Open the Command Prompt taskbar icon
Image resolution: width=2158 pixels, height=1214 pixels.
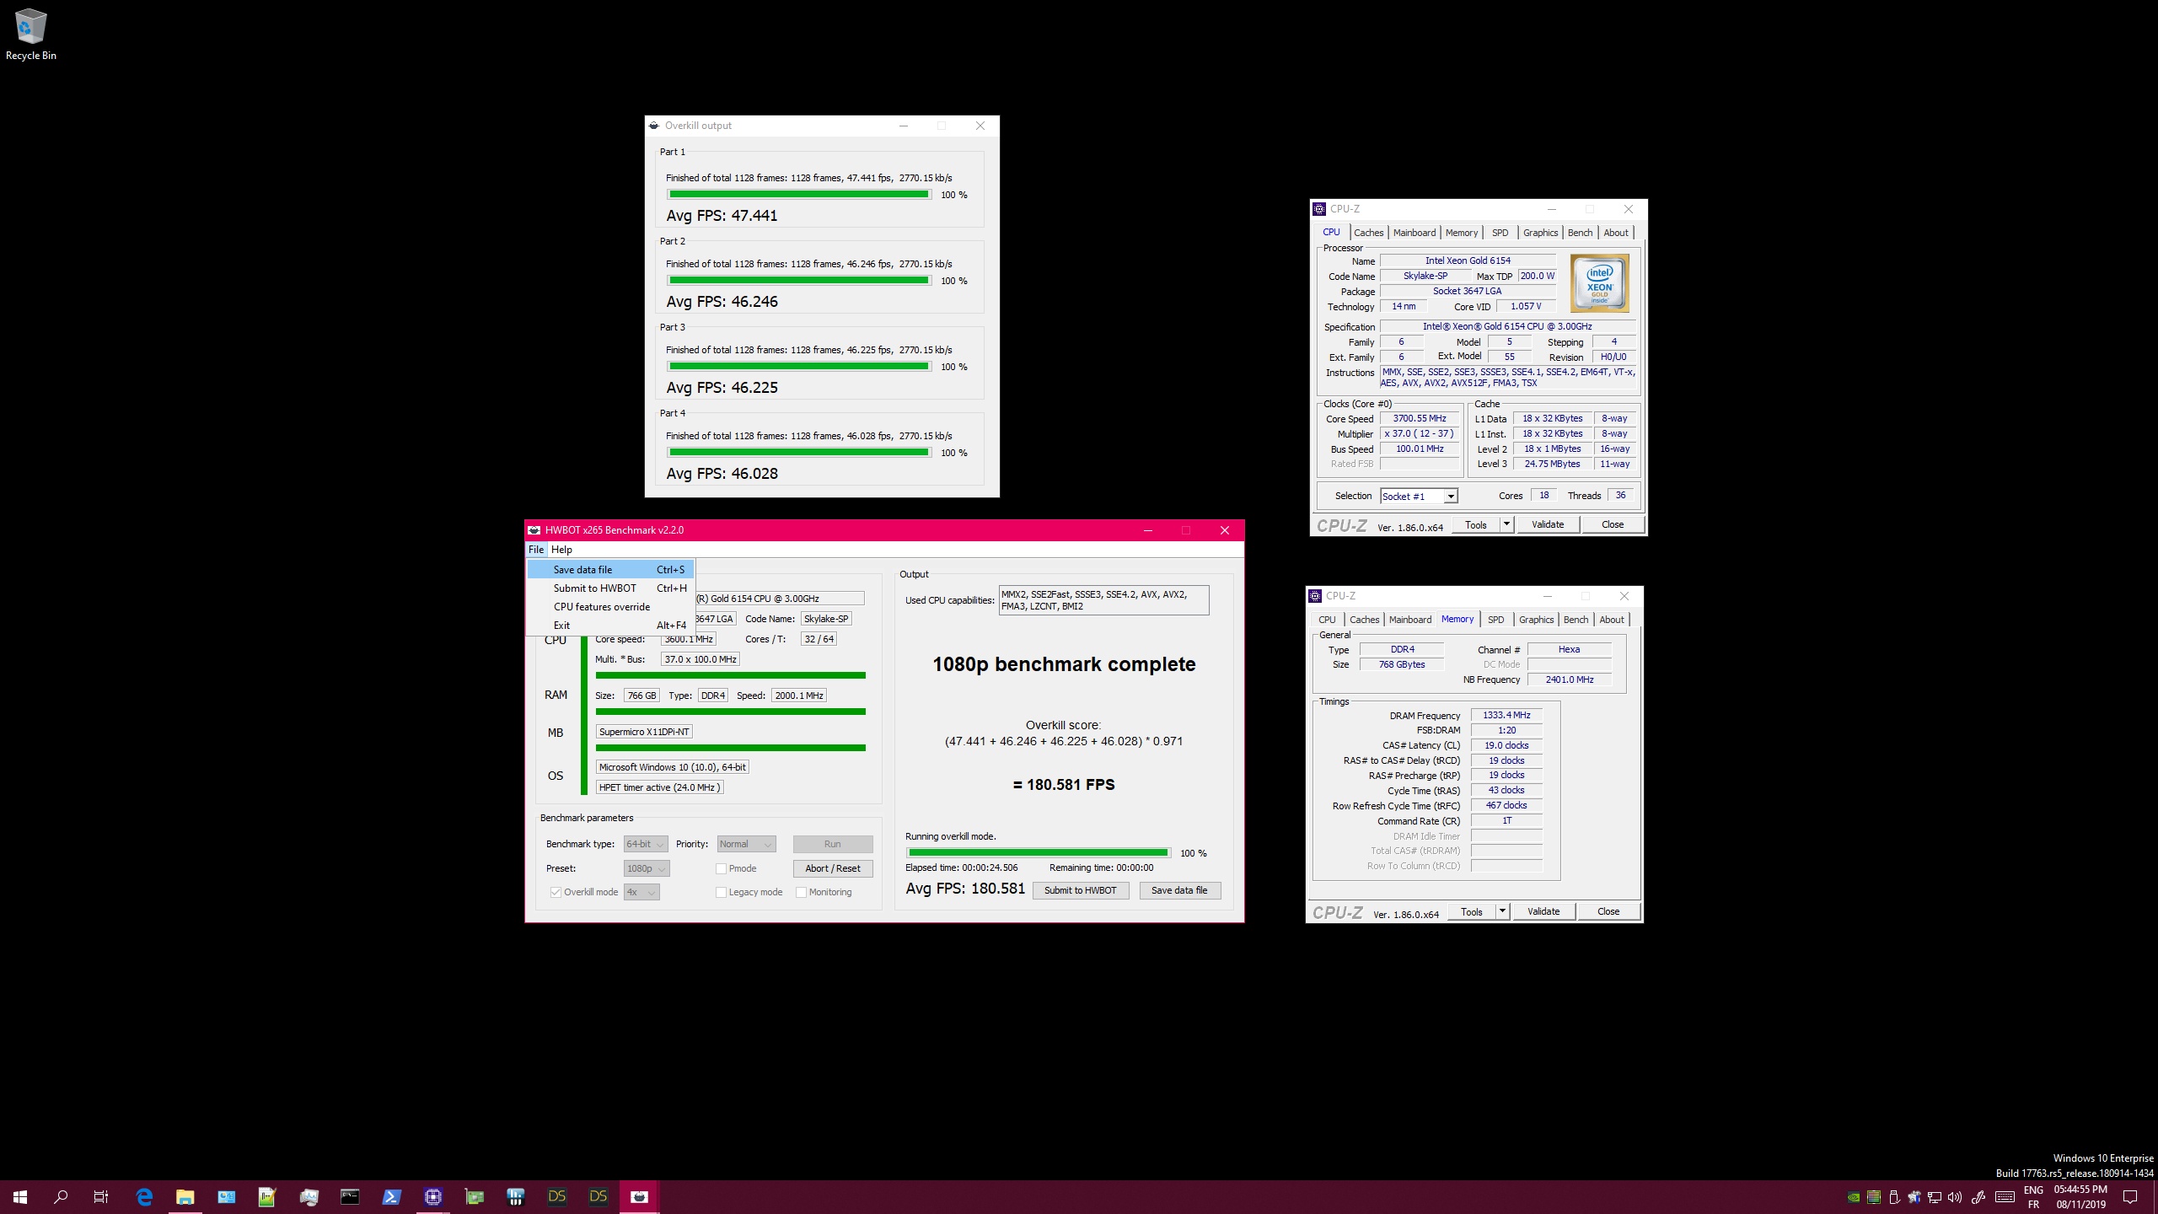(350, 1196)
